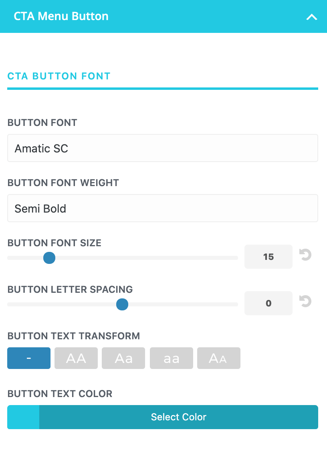The image size is (327, 456).
Task: Reset the button letter spacing value
Action: pyautogui.click(x=305, y=301)
